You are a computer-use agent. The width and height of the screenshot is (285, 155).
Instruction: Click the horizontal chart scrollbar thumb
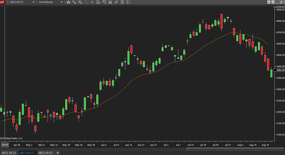[x=235, y=149]
